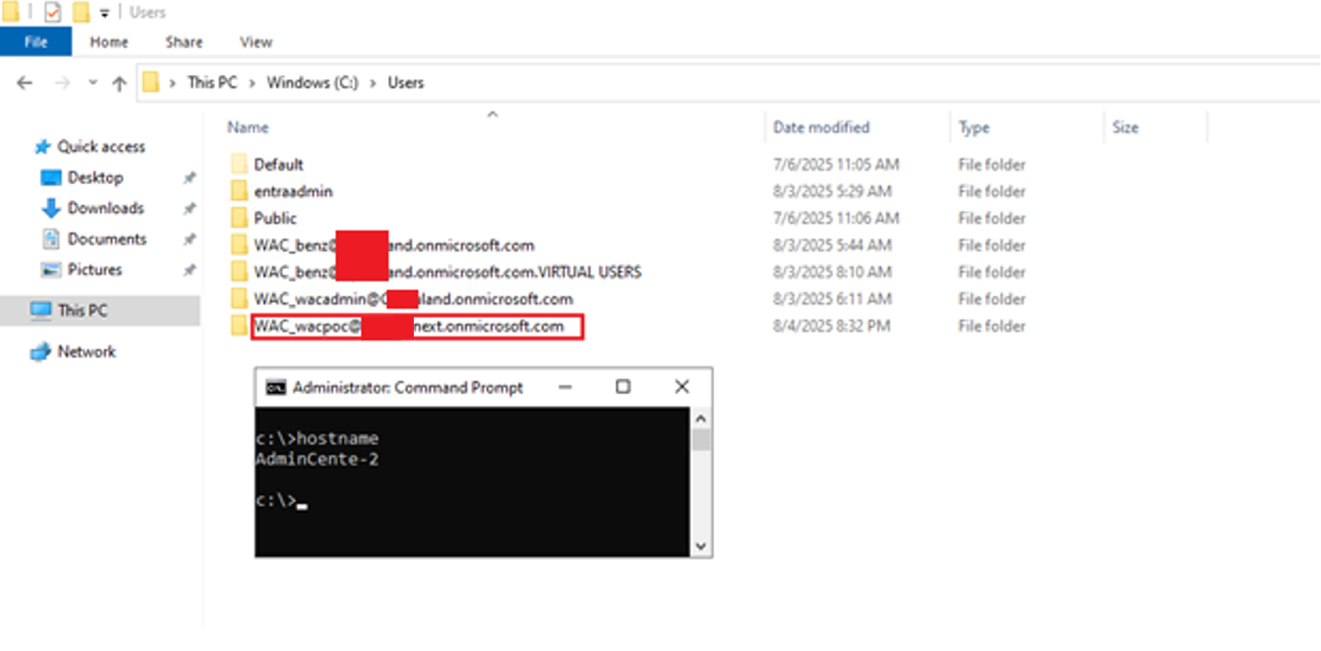This screenshot has width=1321, height=651.
Task: Open the Customize Quick Access Toolbar dropdown
Action: [x=105, y=13]
